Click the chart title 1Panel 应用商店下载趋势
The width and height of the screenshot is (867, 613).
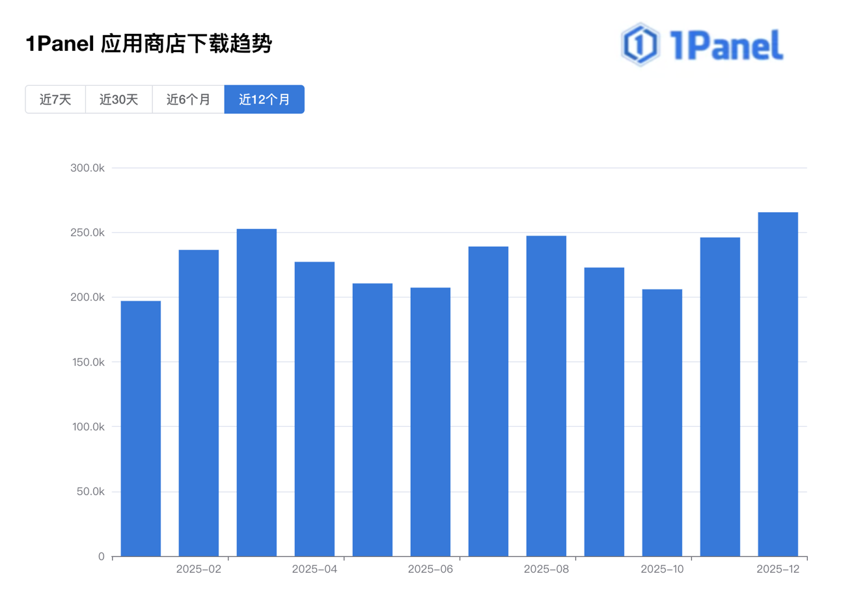click(150, 46)
